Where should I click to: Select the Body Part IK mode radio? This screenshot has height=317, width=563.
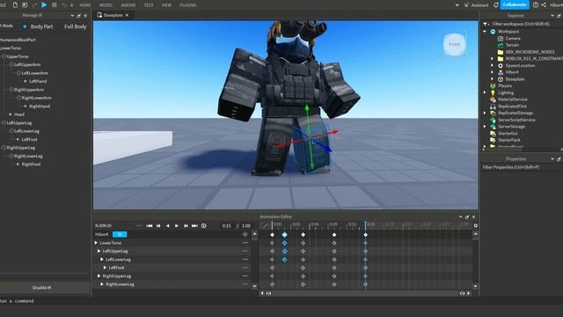point(25,26)
